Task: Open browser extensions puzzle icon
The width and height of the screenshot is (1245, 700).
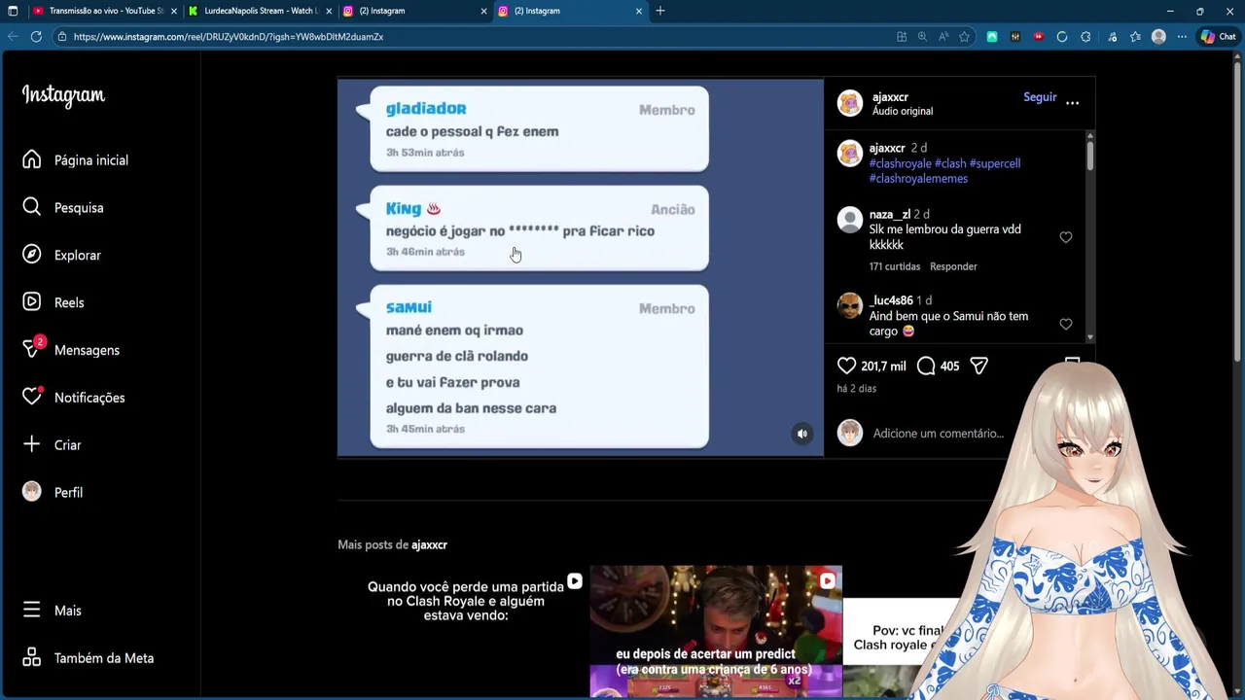Action: [x=1085, y=37]
